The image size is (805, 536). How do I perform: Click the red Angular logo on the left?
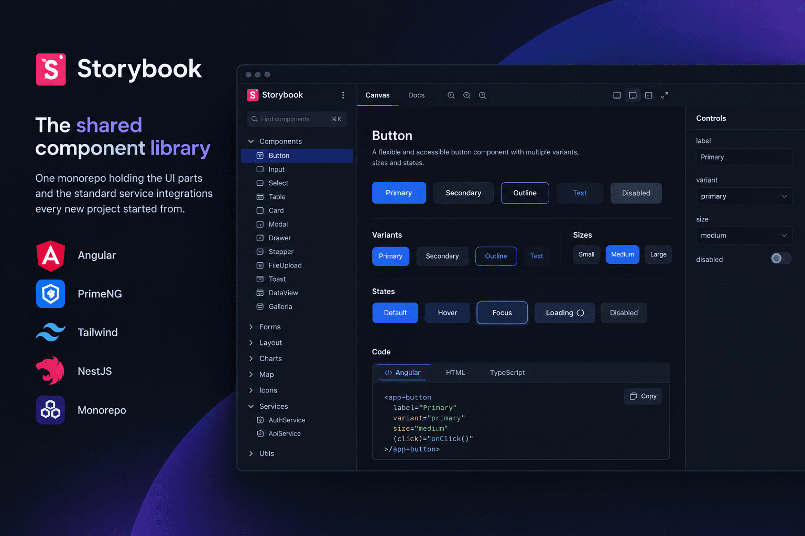coord(50,256)
